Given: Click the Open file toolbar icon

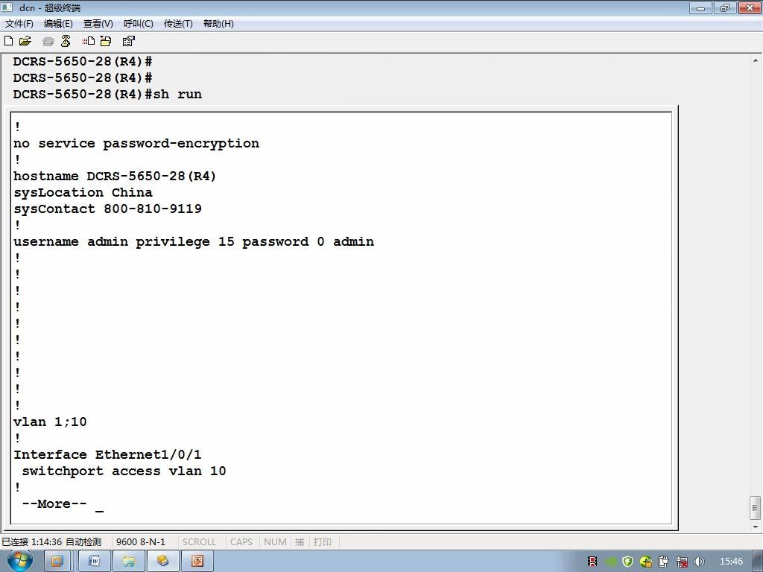Looking at the screenshot, I should tap(25, 41).
